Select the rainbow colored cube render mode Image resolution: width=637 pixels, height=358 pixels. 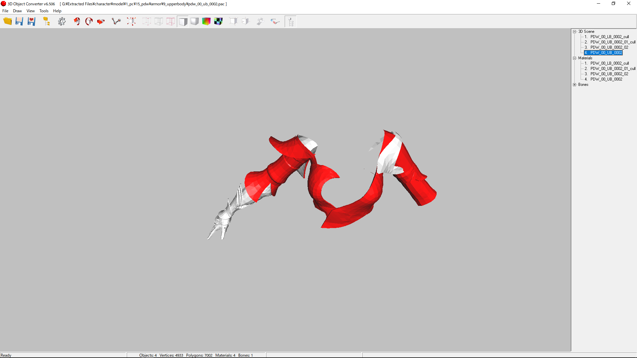coord(206,22)
